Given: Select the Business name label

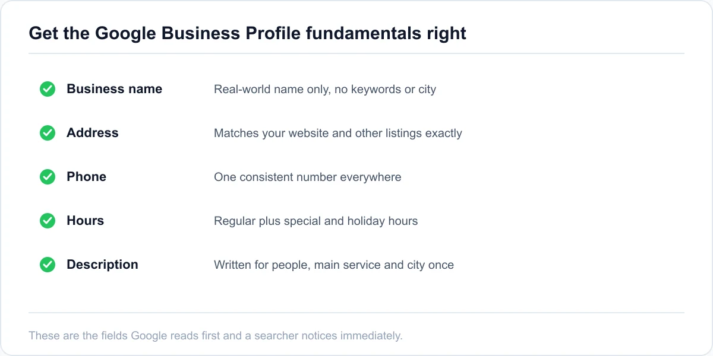Looking at the screenshot, I should coord(114,89).
